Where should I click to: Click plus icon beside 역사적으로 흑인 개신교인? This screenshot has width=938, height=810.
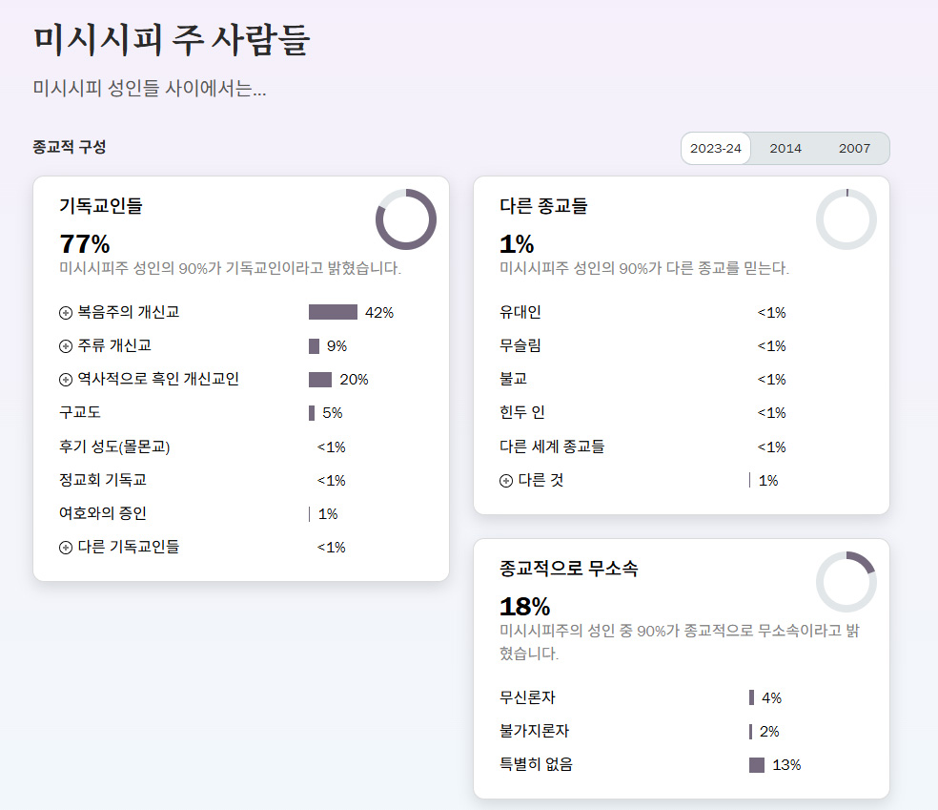[x=66, y=380]
